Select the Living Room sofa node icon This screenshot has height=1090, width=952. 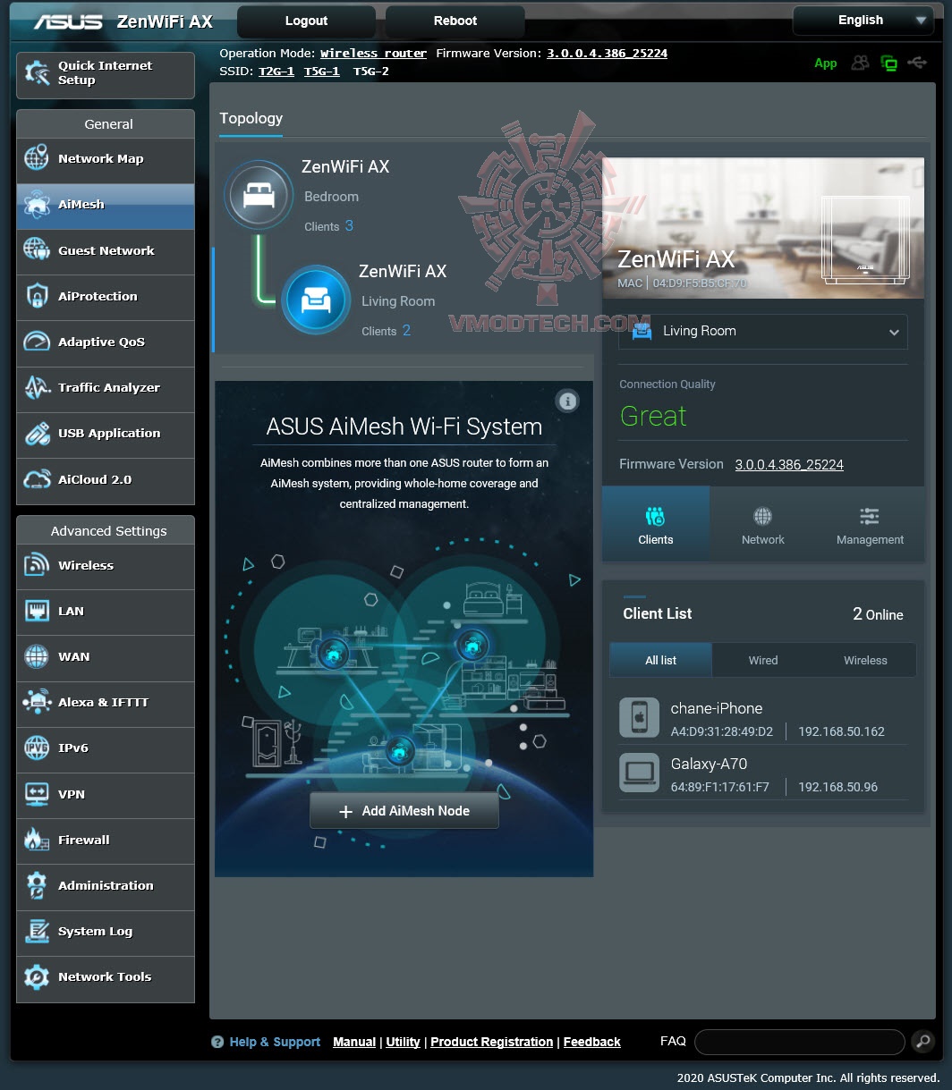pyautogui.click(x=316, y=300)
